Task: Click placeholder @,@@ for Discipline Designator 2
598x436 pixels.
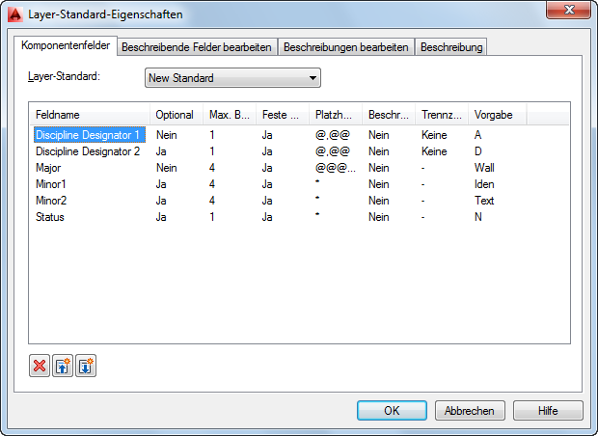Action: [x=333, y=151]
